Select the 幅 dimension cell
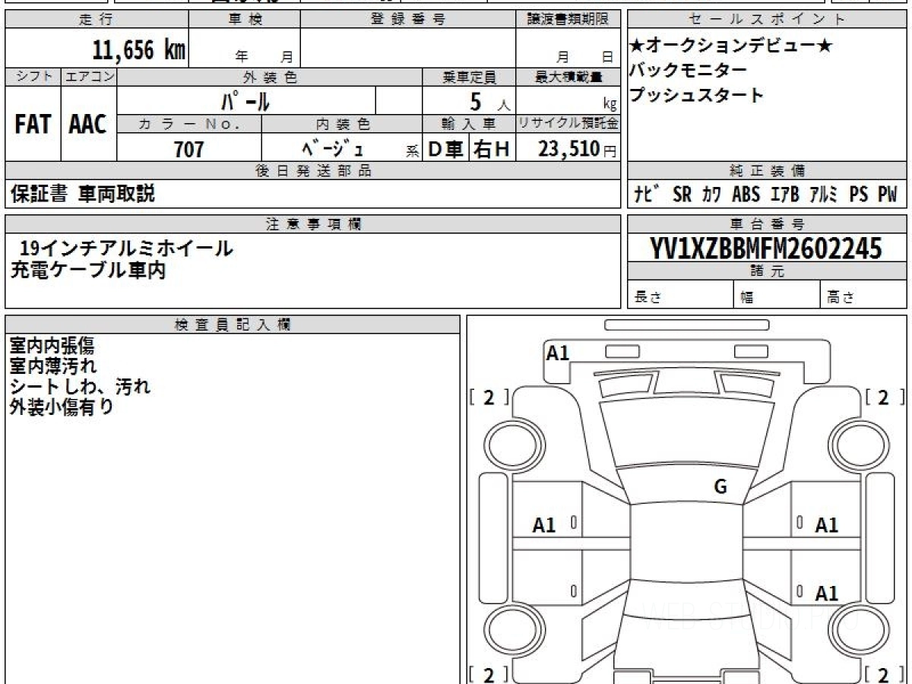 777,295
